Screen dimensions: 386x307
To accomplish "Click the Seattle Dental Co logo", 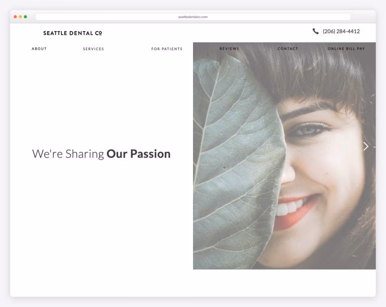I will tap(72, 33).
